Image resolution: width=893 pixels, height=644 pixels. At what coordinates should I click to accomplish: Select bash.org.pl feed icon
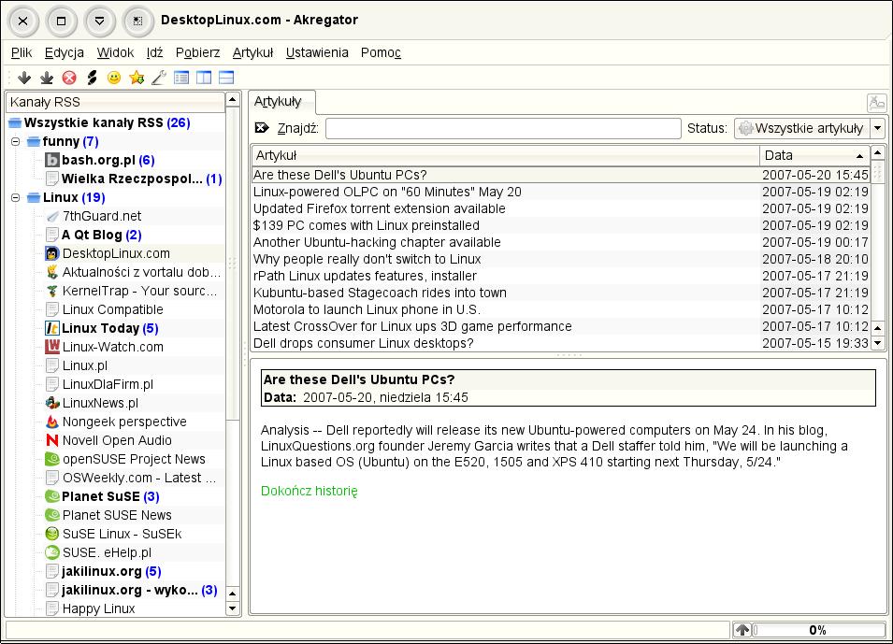(52, 160)
